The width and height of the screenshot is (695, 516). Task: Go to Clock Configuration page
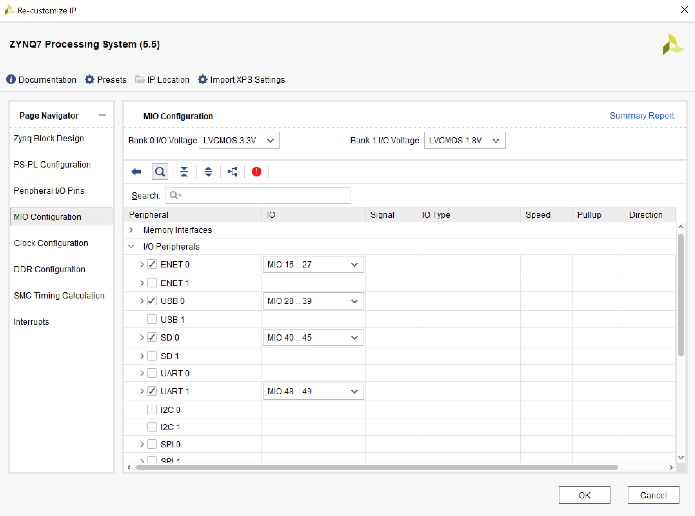[51, 243]
